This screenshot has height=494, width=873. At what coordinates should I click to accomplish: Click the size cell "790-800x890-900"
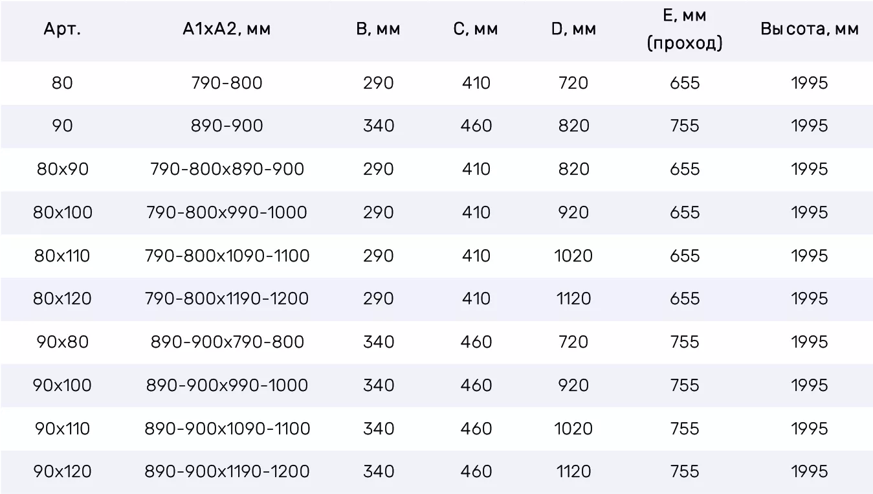[x=227, y=169]
